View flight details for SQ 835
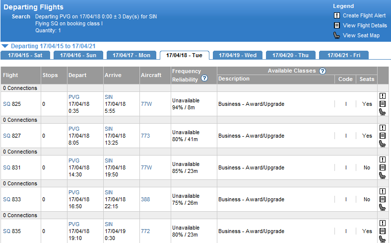Screen dimensions: 391x243 [383, 231]
